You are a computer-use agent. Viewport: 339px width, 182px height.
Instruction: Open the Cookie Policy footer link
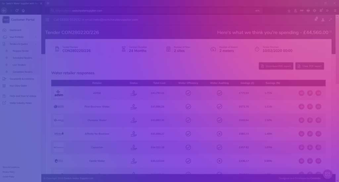[x=8, y=177]
